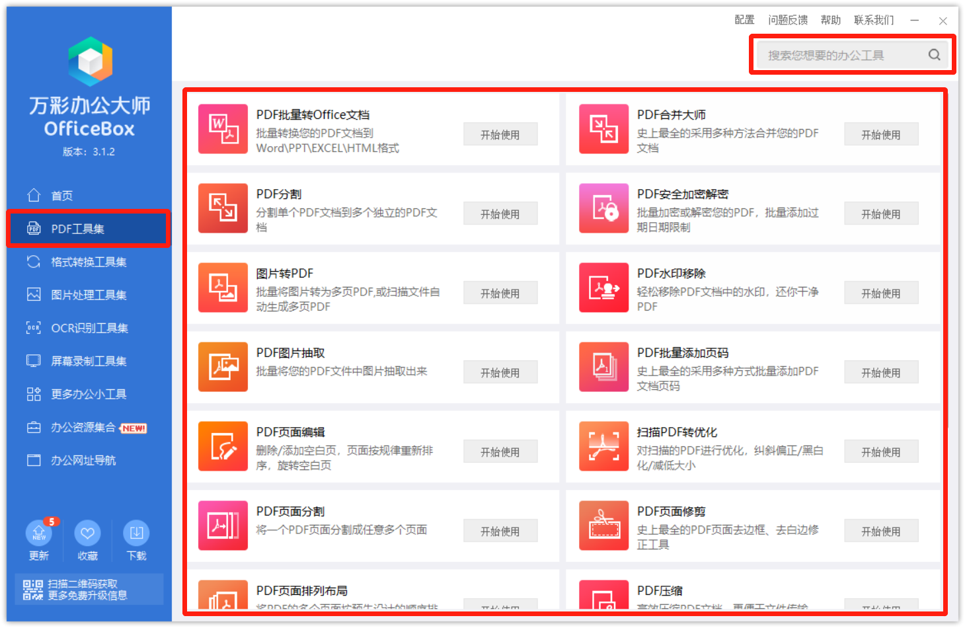Open the PDF批量转Office文档 tool icon
The image size is (965, 628).
[x=223, y=129]
